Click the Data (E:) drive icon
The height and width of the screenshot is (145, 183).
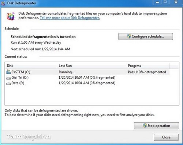tap(8, 83)
